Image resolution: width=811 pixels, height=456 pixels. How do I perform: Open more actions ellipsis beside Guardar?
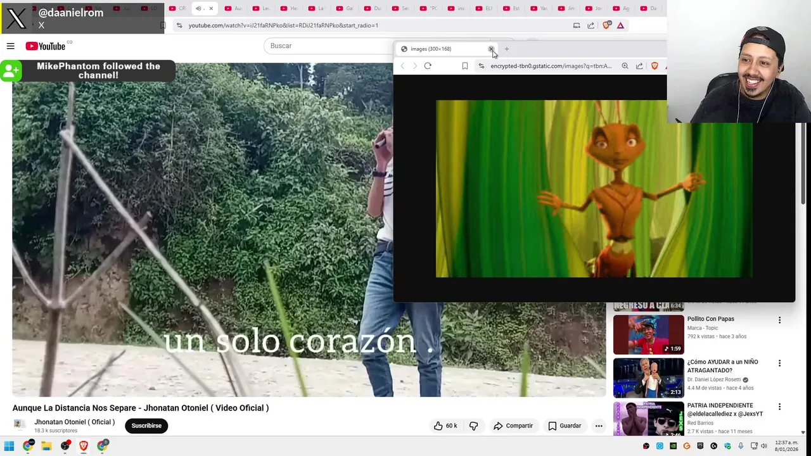click(599, 426)
